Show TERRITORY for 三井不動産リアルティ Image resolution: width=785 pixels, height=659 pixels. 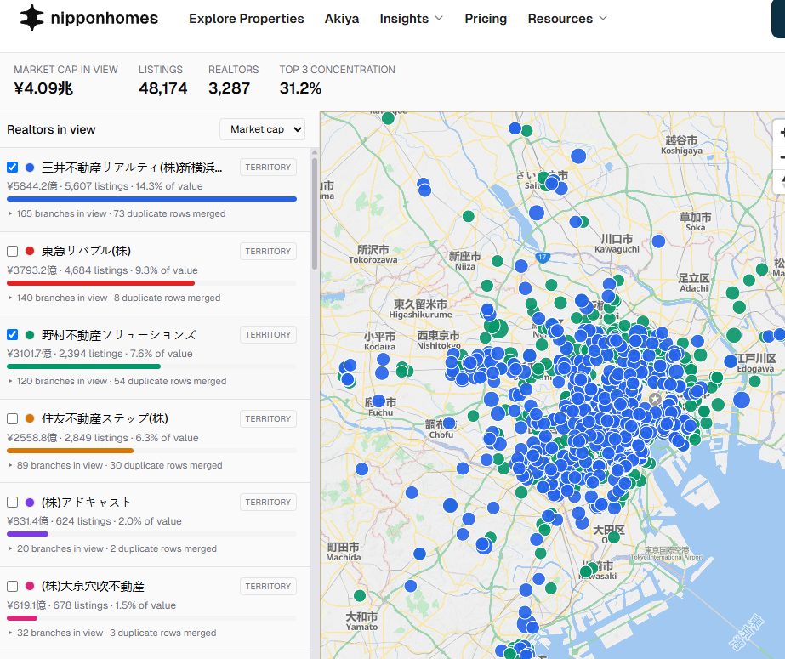(x=268, y=168)
